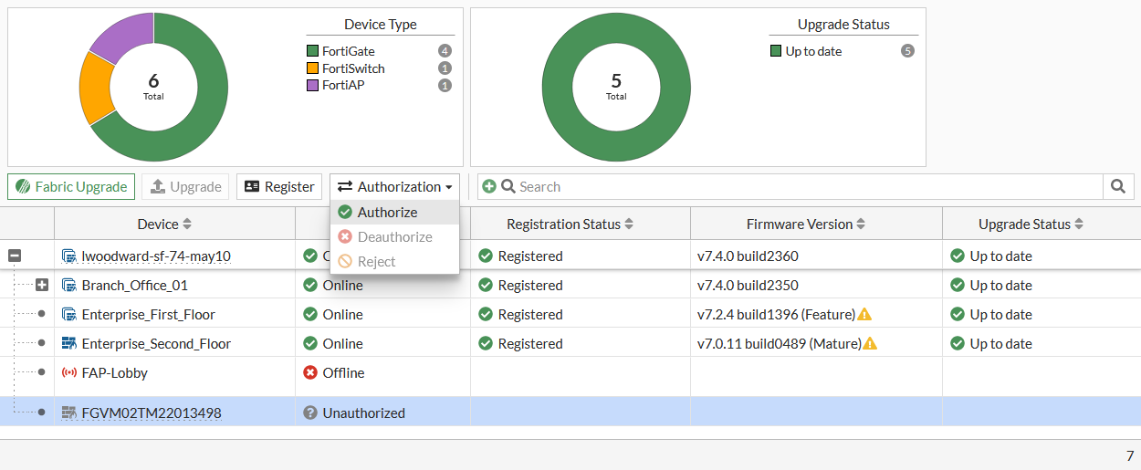Expand the Branch_Office_01 tree node

click(42, 286)
